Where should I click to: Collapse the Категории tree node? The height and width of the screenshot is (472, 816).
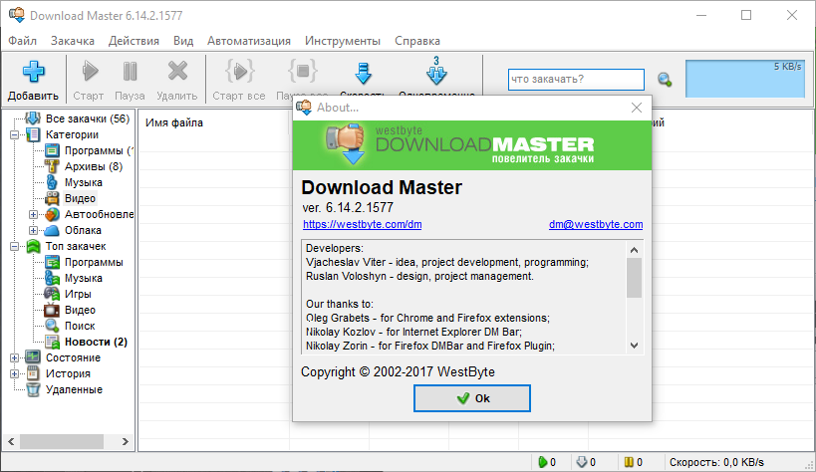pyautogui.click(x=15, y=134)
